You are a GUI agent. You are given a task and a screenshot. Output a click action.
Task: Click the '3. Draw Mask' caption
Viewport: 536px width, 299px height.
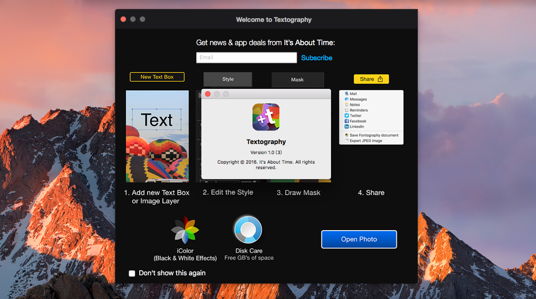tap(299, 192)
